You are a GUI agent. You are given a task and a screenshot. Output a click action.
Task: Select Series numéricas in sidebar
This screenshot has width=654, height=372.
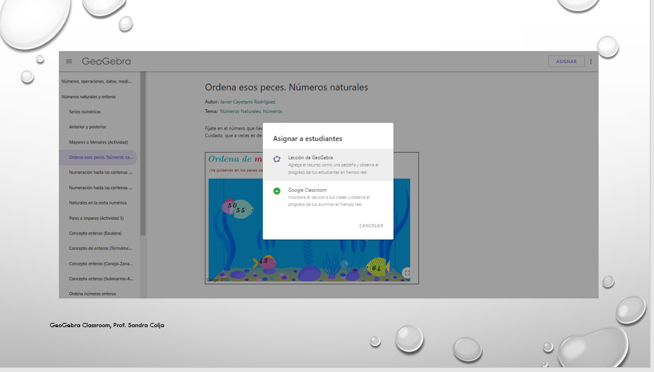(85, 112)
